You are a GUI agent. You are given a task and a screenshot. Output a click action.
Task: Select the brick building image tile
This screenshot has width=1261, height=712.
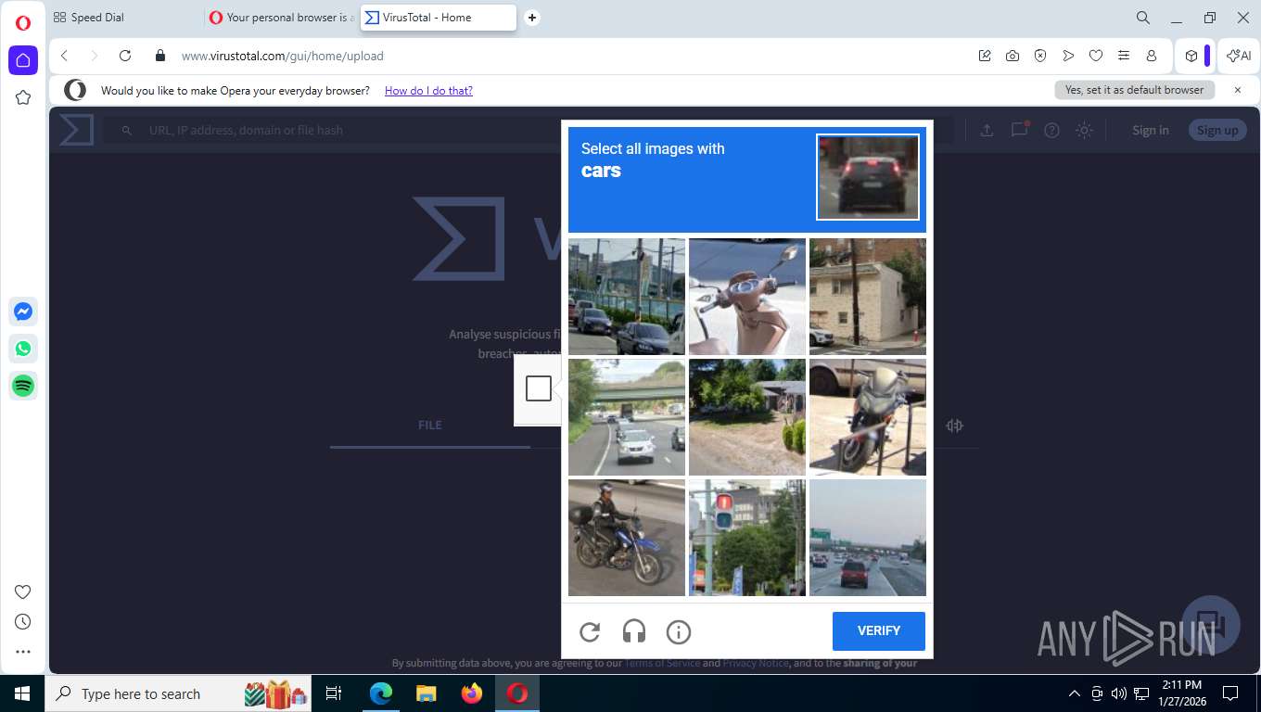(868, 297)
